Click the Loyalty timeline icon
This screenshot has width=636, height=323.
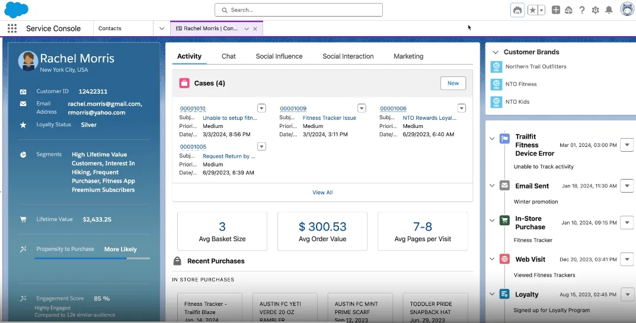tap(504, 294)
